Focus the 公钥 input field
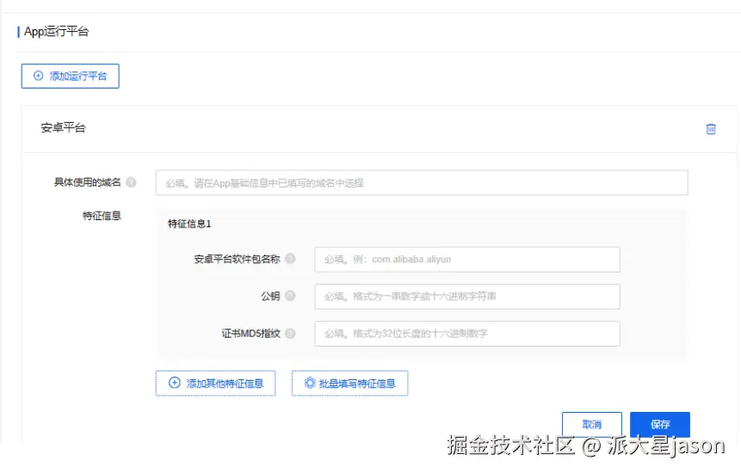Viewport: 741px width, 473px height. [x=467, y=297]
